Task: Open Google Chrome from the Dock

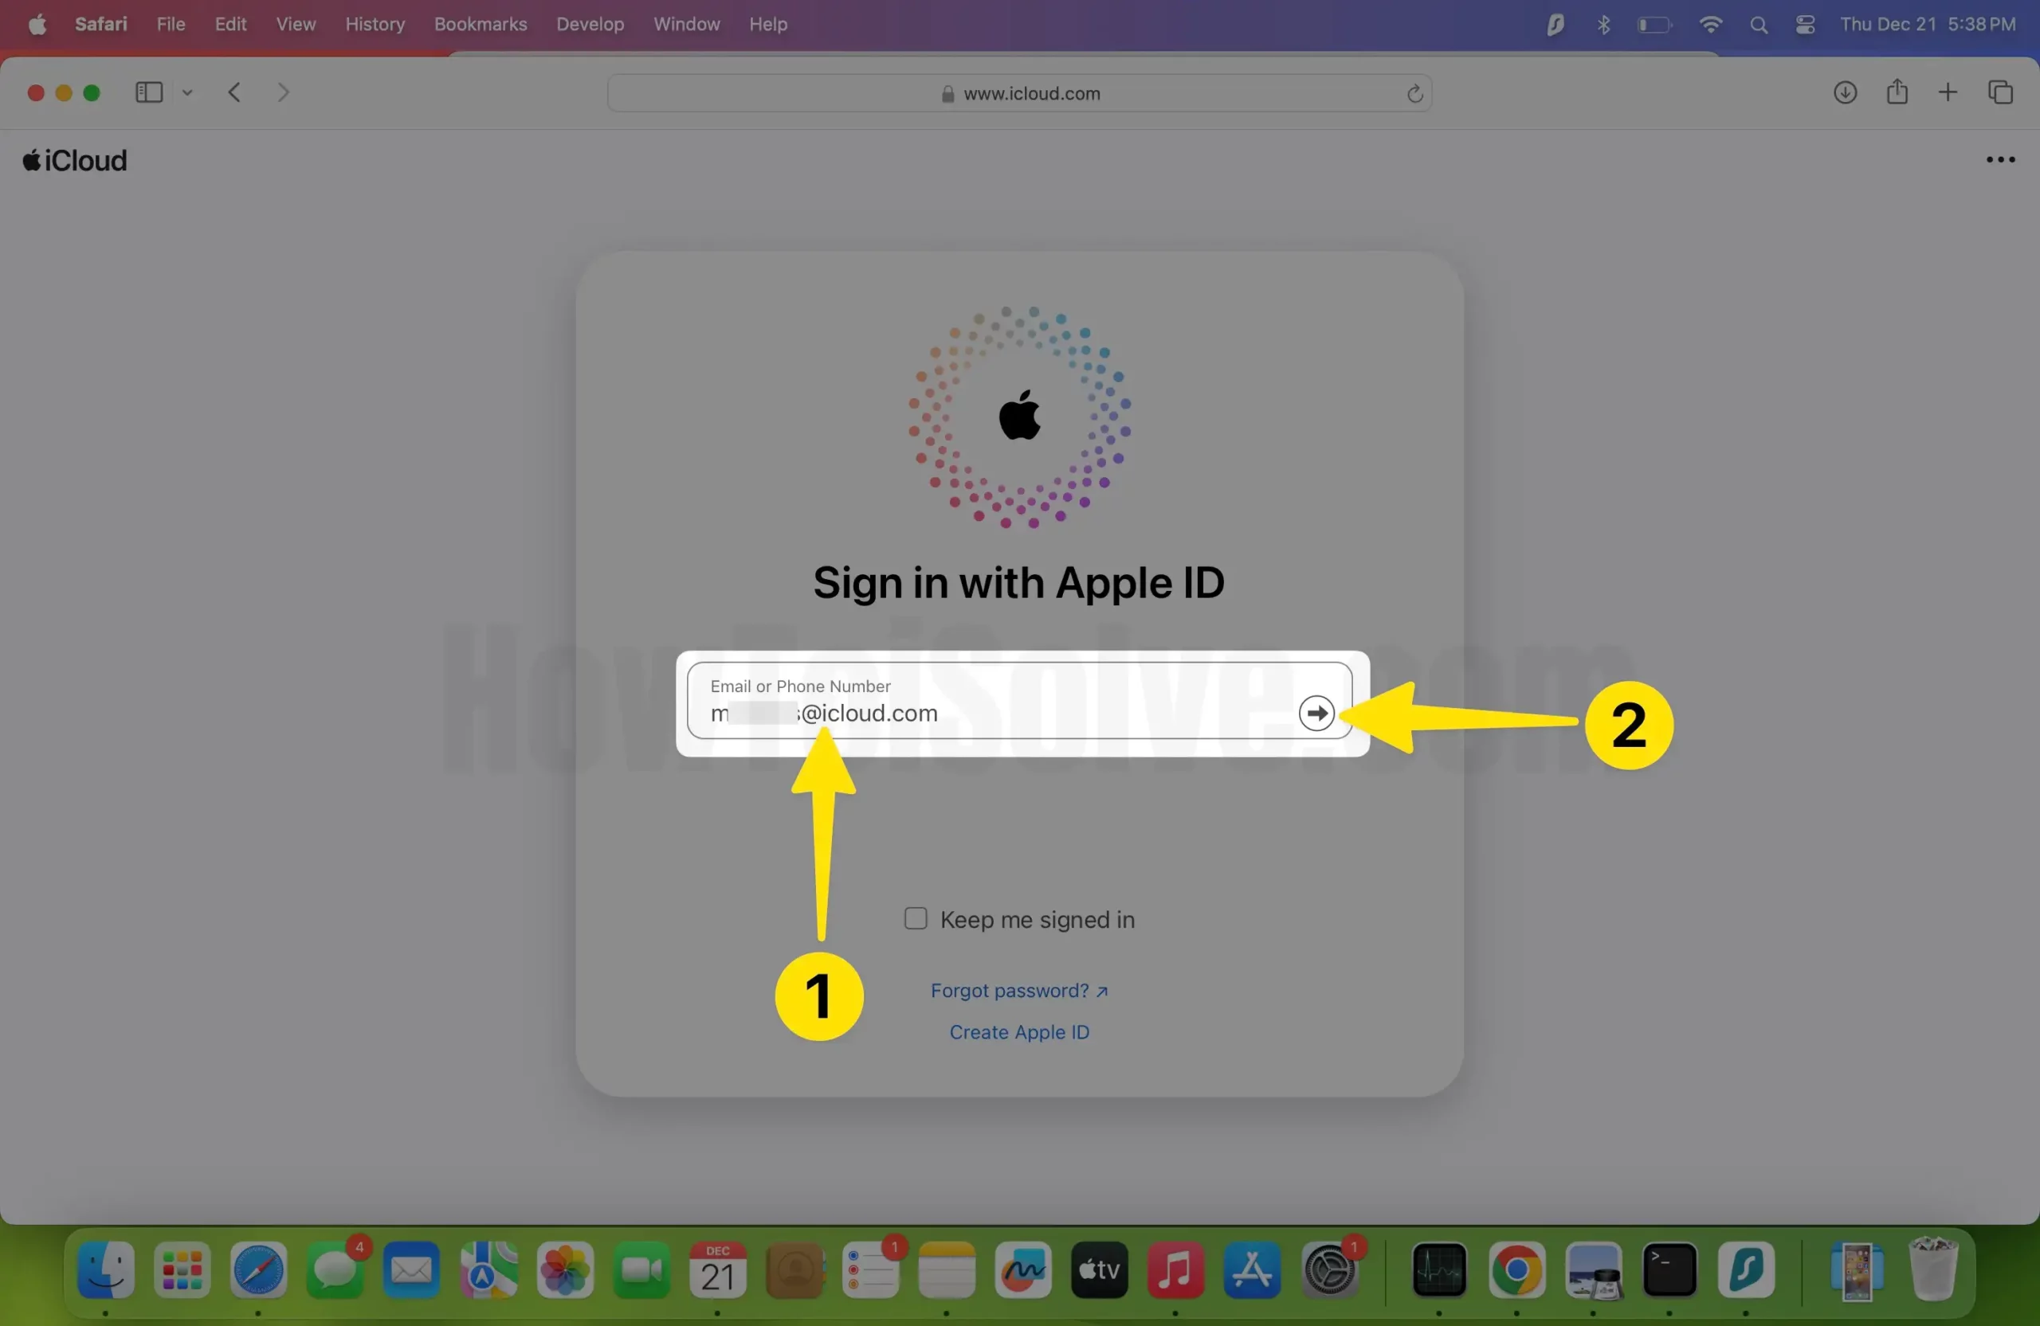Action: [1516, 1269]
